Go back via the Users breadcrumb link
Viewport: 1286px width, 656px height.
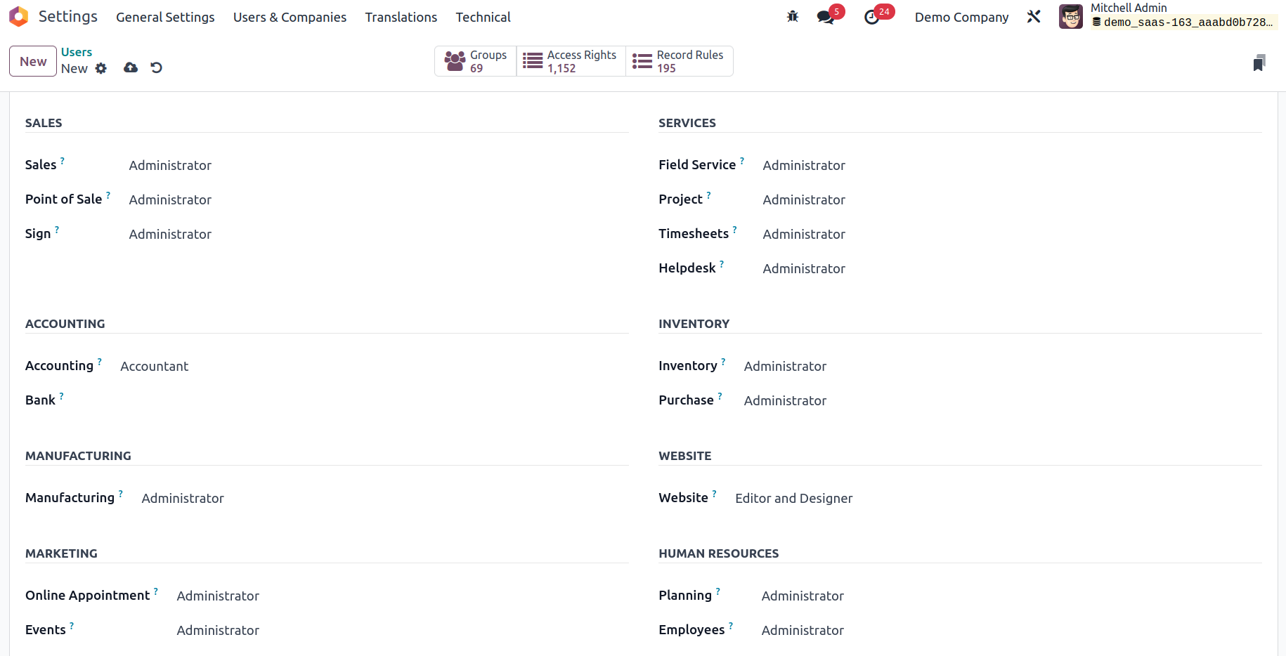[77, 52]
